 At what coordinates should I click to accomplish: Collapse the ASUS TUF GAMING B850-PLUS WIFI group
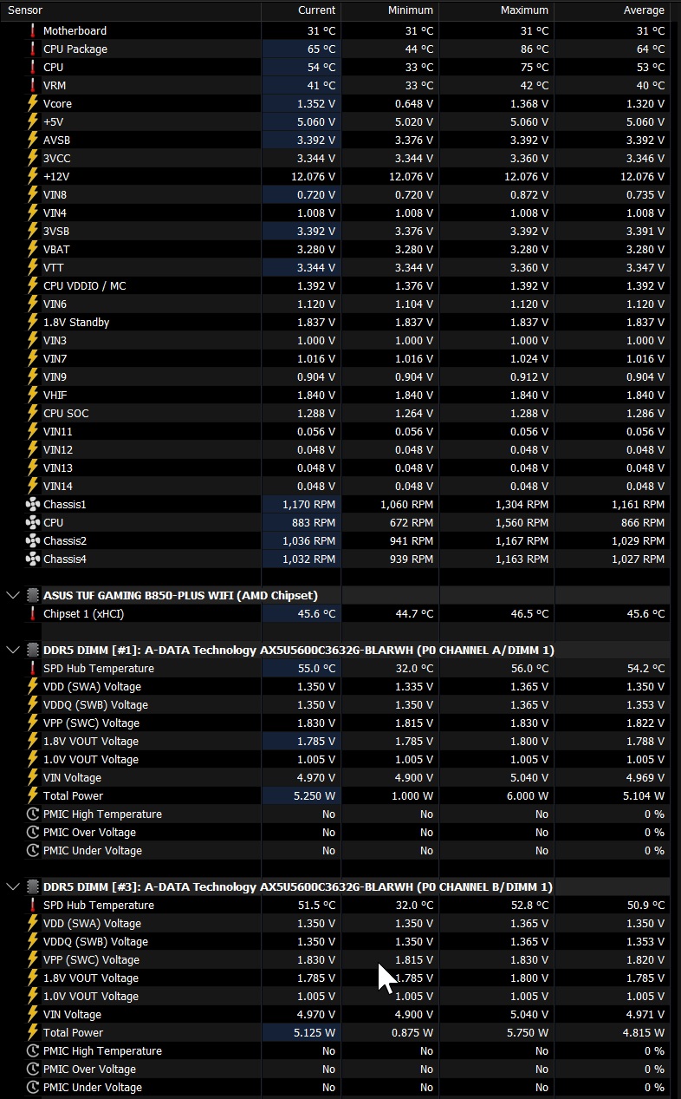[12, 596]
